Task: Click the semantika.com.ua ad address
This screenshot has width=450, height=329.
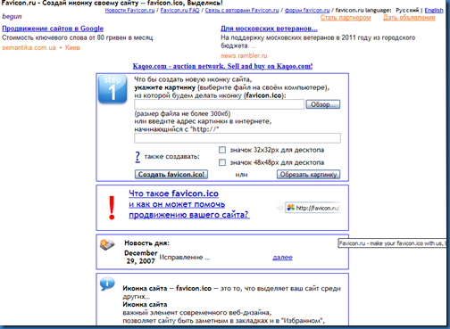Action: [x=29, y=48]
